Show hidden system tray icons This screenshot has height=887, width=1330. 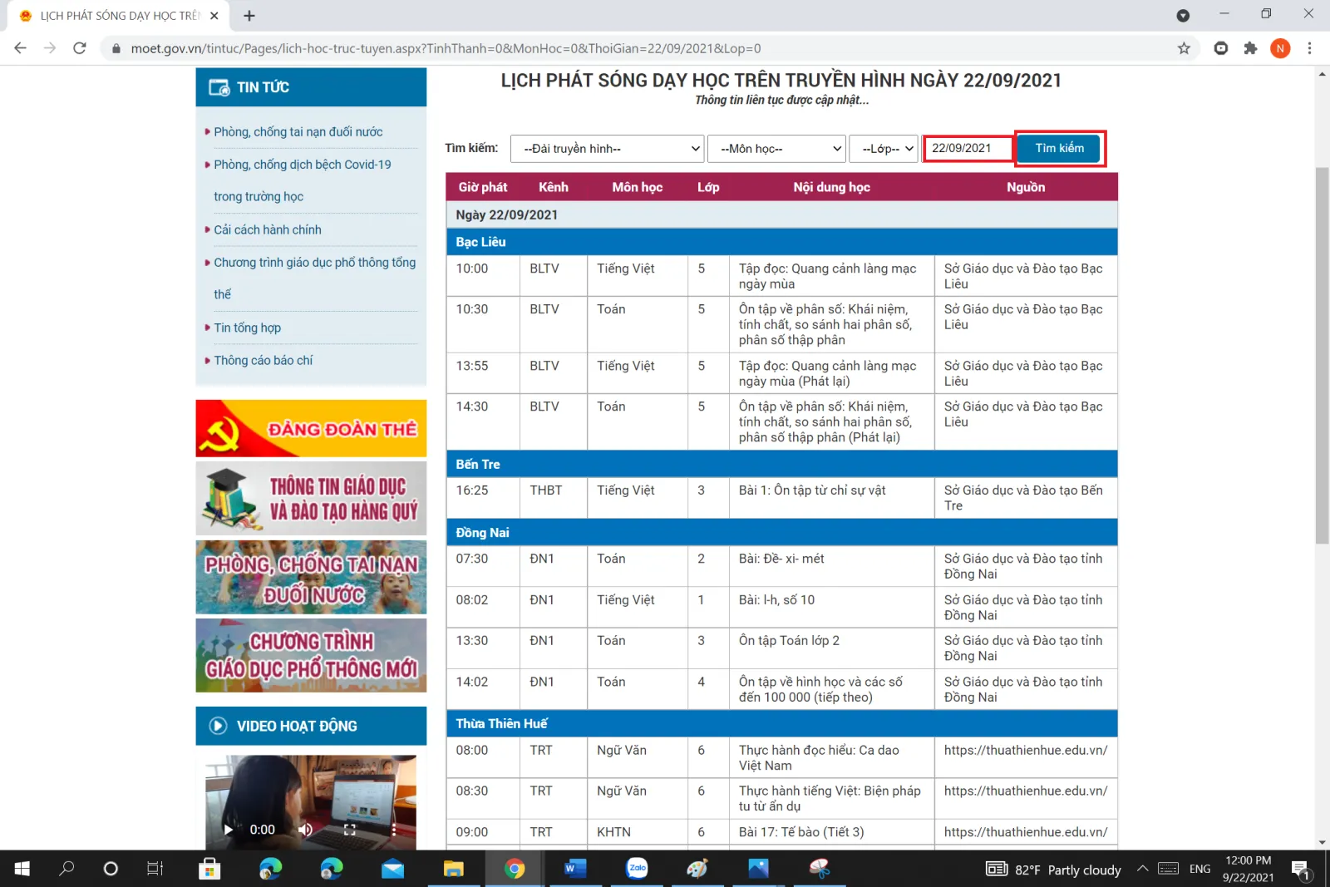coord(1143,869)
